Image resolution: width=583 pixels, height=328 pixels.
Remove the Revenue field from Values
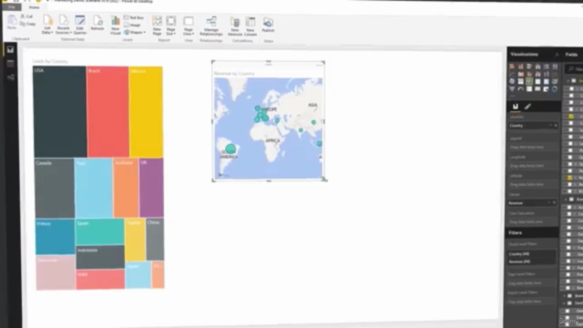pos(555,202)
